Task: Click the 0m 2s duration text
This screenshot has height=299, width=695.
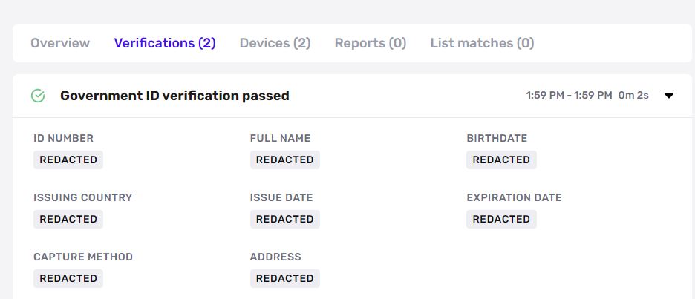Action: [633, 95]
